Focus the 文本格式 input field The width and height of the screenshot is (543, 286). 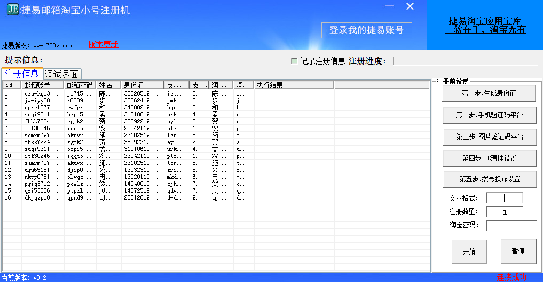click(504, 198)
